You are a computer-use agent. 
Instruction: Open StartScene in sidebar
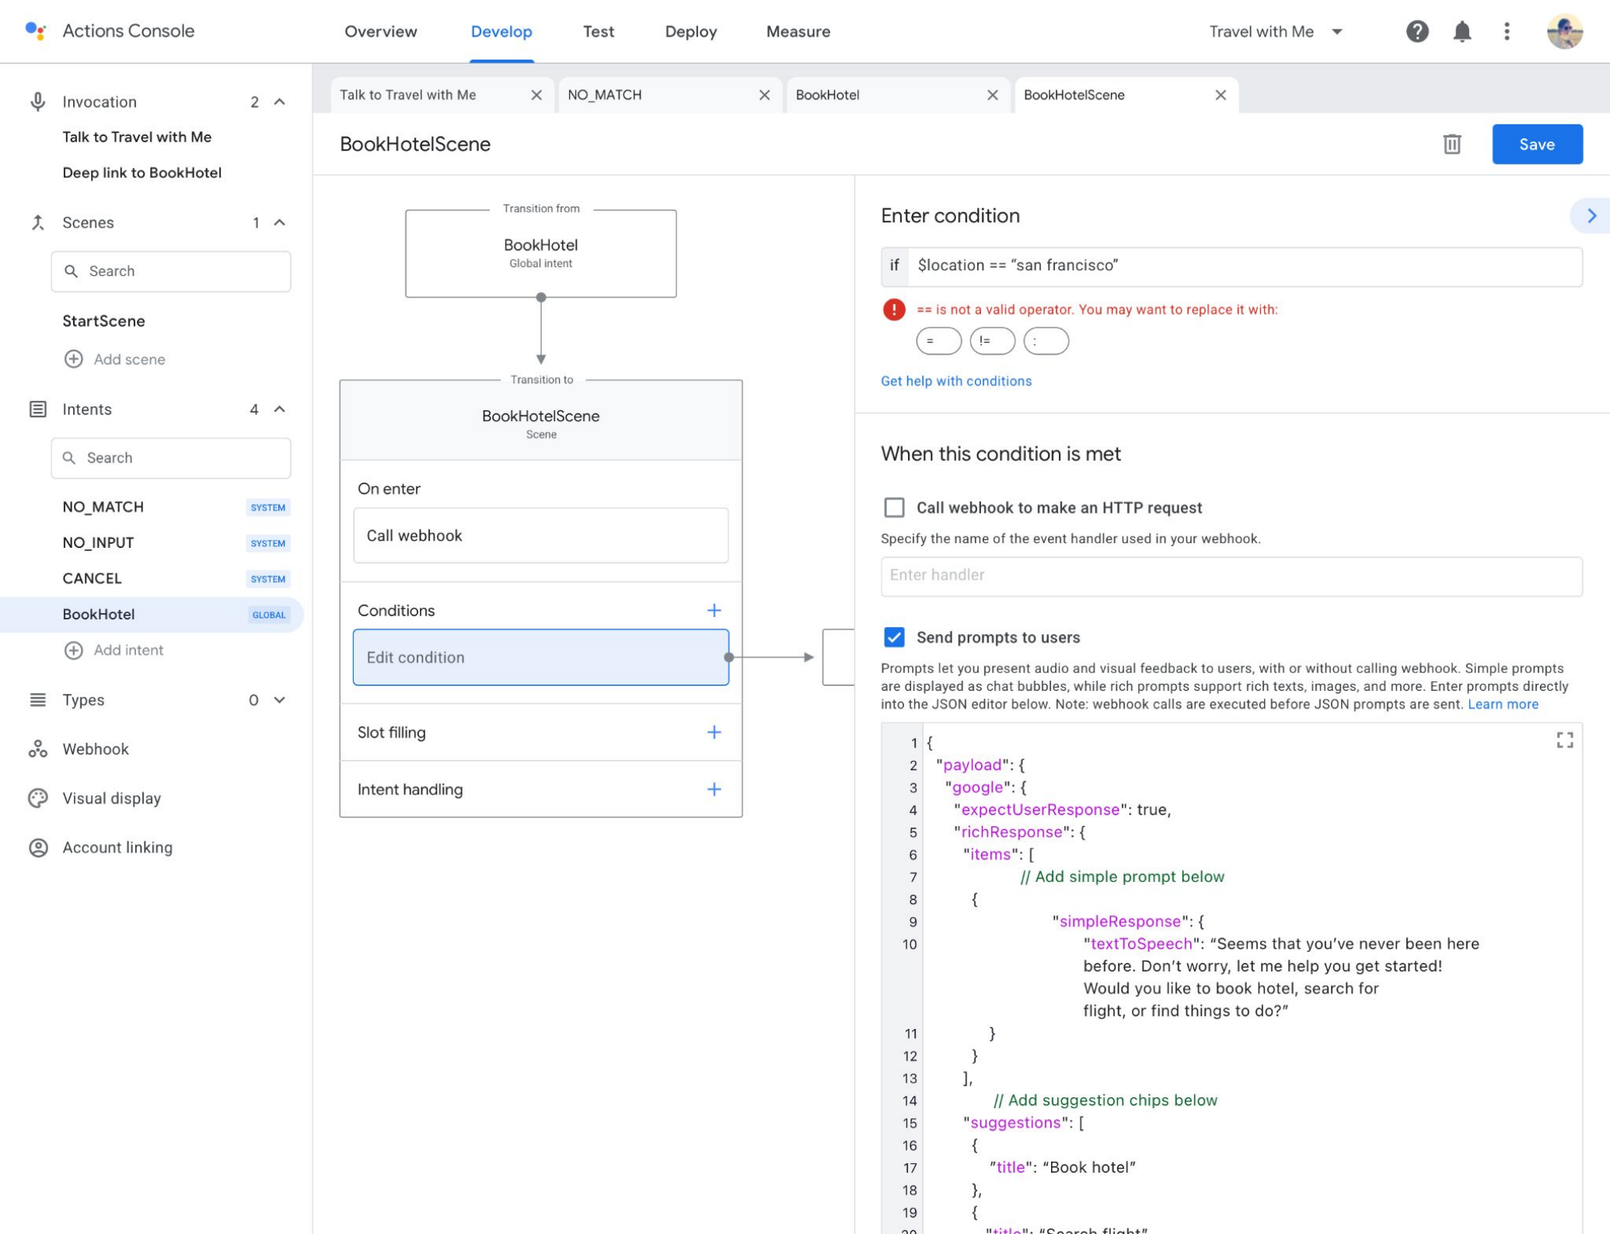pos(103,321)
